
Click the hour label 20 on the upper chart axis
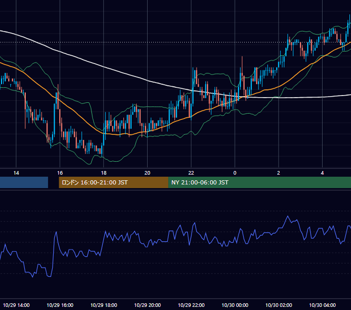pos(147,173)
